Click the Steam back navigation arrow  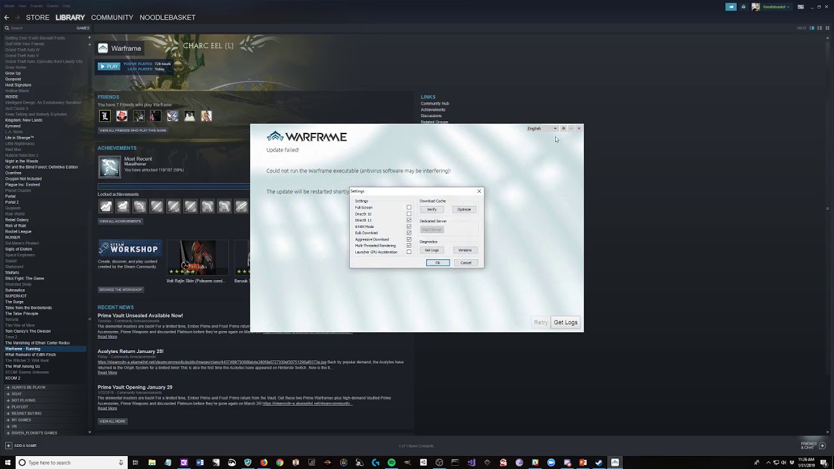7,18
